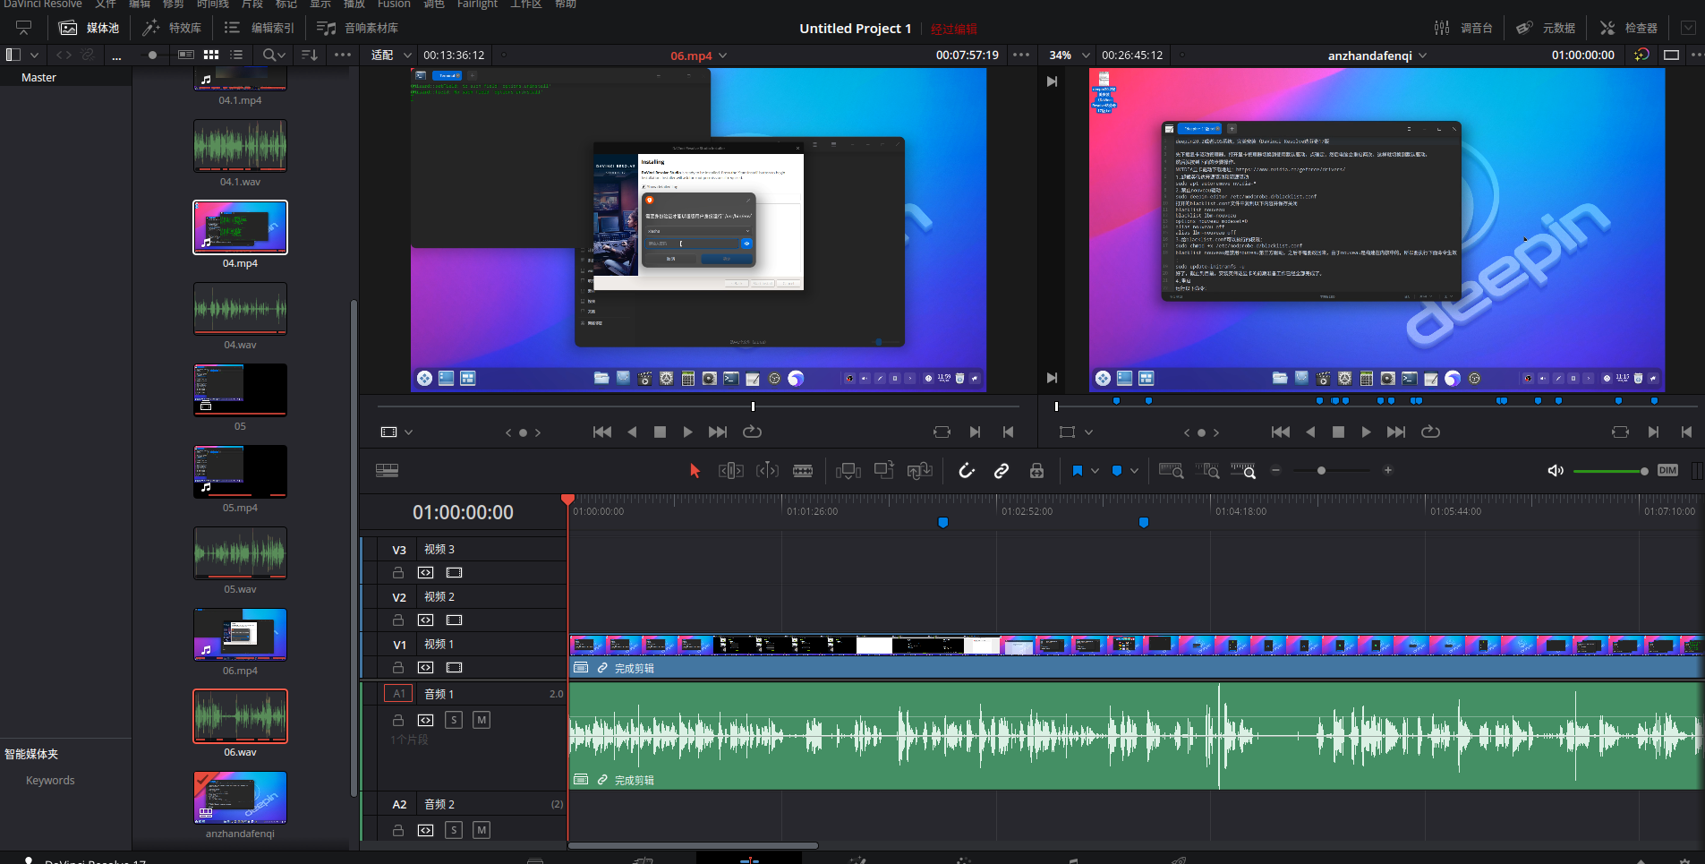Click the timeline zoom slider handle

1321,471
